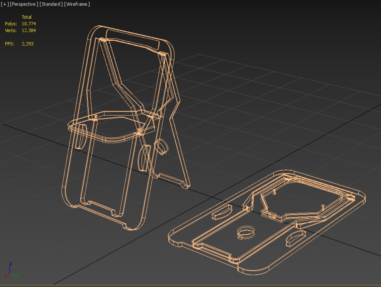381x287 pixels.
Task: Open the Perspective viewport view menu
Action: (24, 4)
